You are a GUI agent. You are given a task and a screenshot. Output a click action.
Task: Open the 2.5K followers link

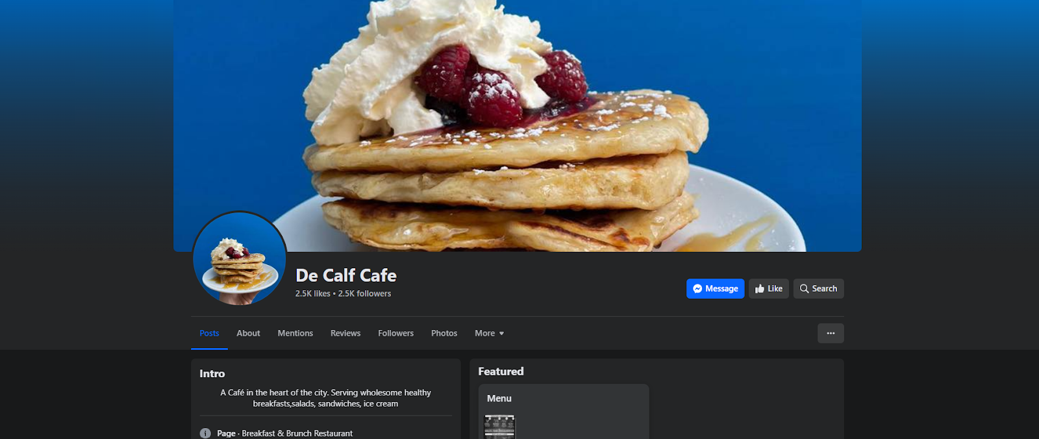(364, 294)
